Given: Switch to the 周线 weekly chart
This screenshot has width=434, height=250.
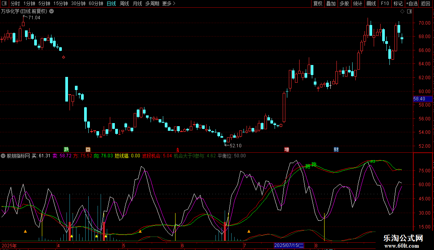Looking at the screenshot, I should coord(124,3).
